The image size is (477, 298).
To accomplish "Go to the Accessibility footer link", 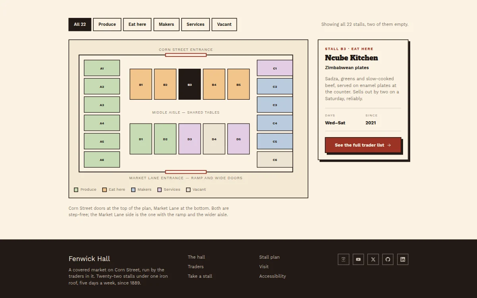I will (x=273, y=276).
